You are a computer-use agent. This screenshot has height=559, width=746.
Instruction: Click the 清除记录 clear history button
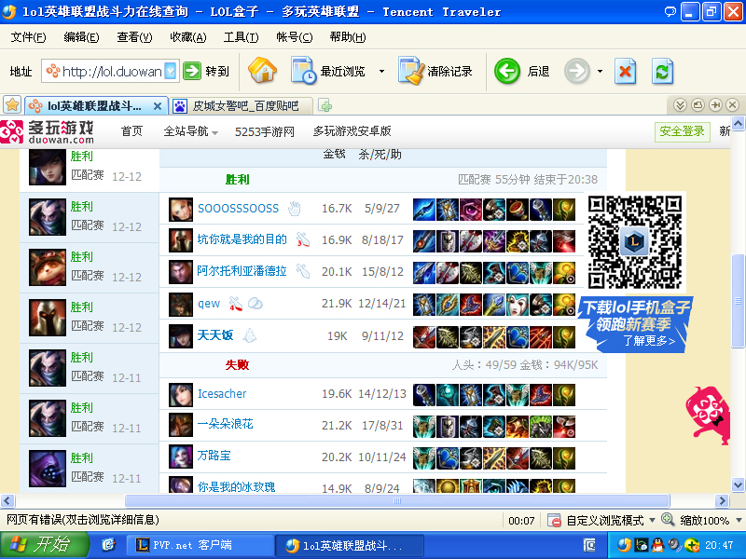click(x=435, y=71)
